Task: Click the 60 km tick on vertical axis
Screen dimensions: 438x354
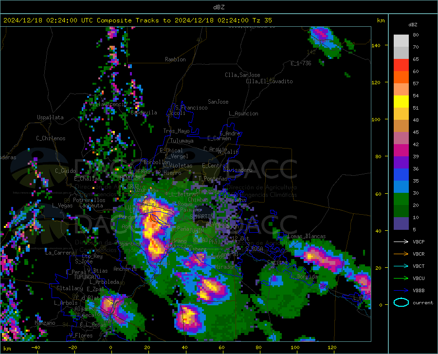Action: pyautogui.click(x=378, y=194)
